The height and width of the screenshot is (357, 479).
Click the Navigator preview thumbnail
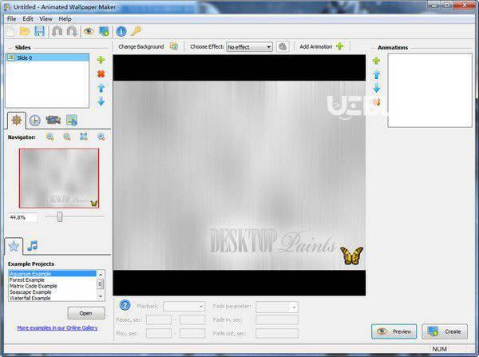59,178
